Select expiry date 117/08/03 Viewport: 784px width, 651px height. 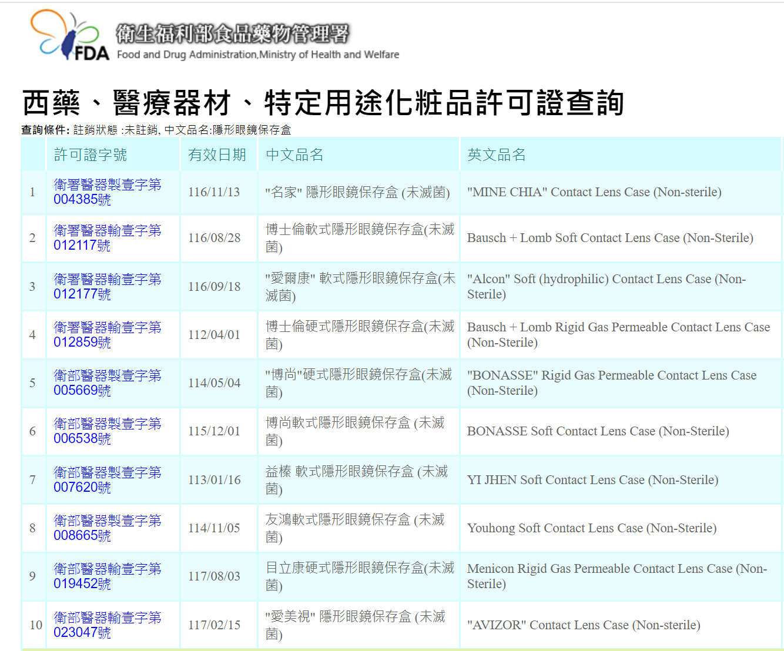pyautogui.click(x=214, y=576)
